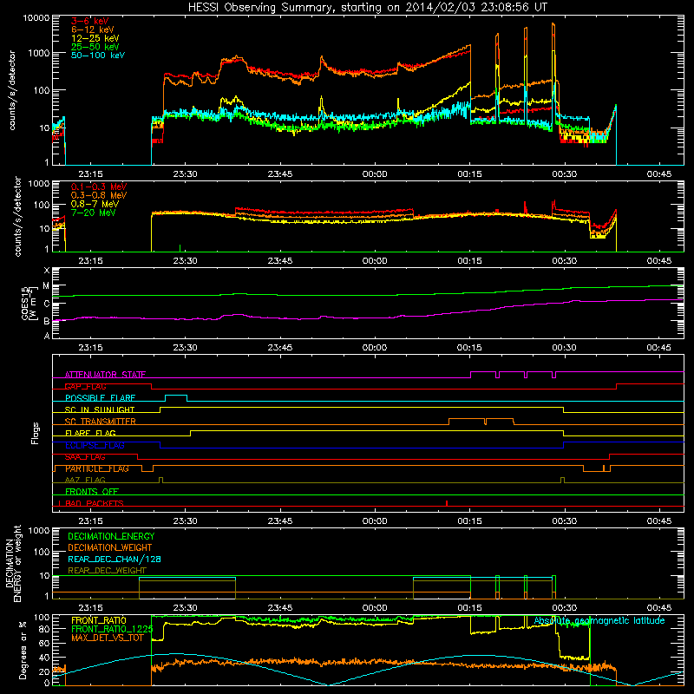The width and height of the screenshot is (694, 694).
Task: Click the SAA_FLAG label
Action: (x=85, y=457)
